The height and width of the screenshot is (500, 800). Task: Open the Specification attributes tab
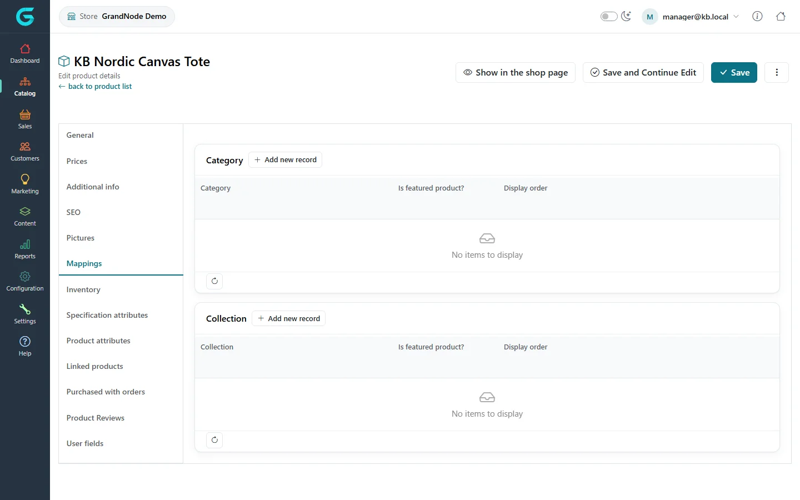(x=121, y=315)
